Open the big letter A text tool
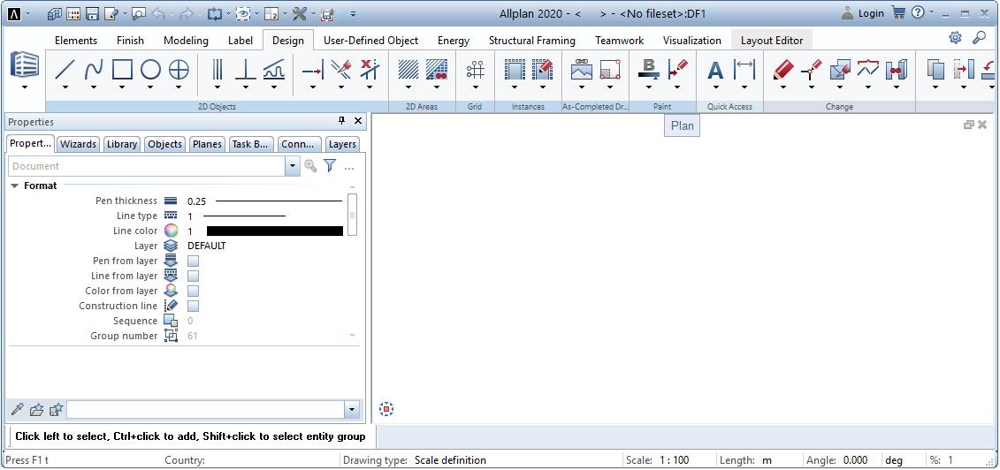The height and width of the screenshot is (470, 1000). [x=715, y=70]
